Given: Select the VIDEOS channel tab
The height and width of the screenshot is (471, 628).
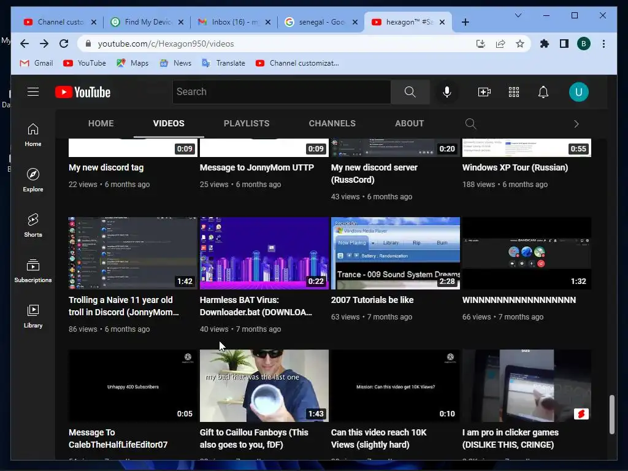Looking at the screenshot, I should [x=169, y=123].
